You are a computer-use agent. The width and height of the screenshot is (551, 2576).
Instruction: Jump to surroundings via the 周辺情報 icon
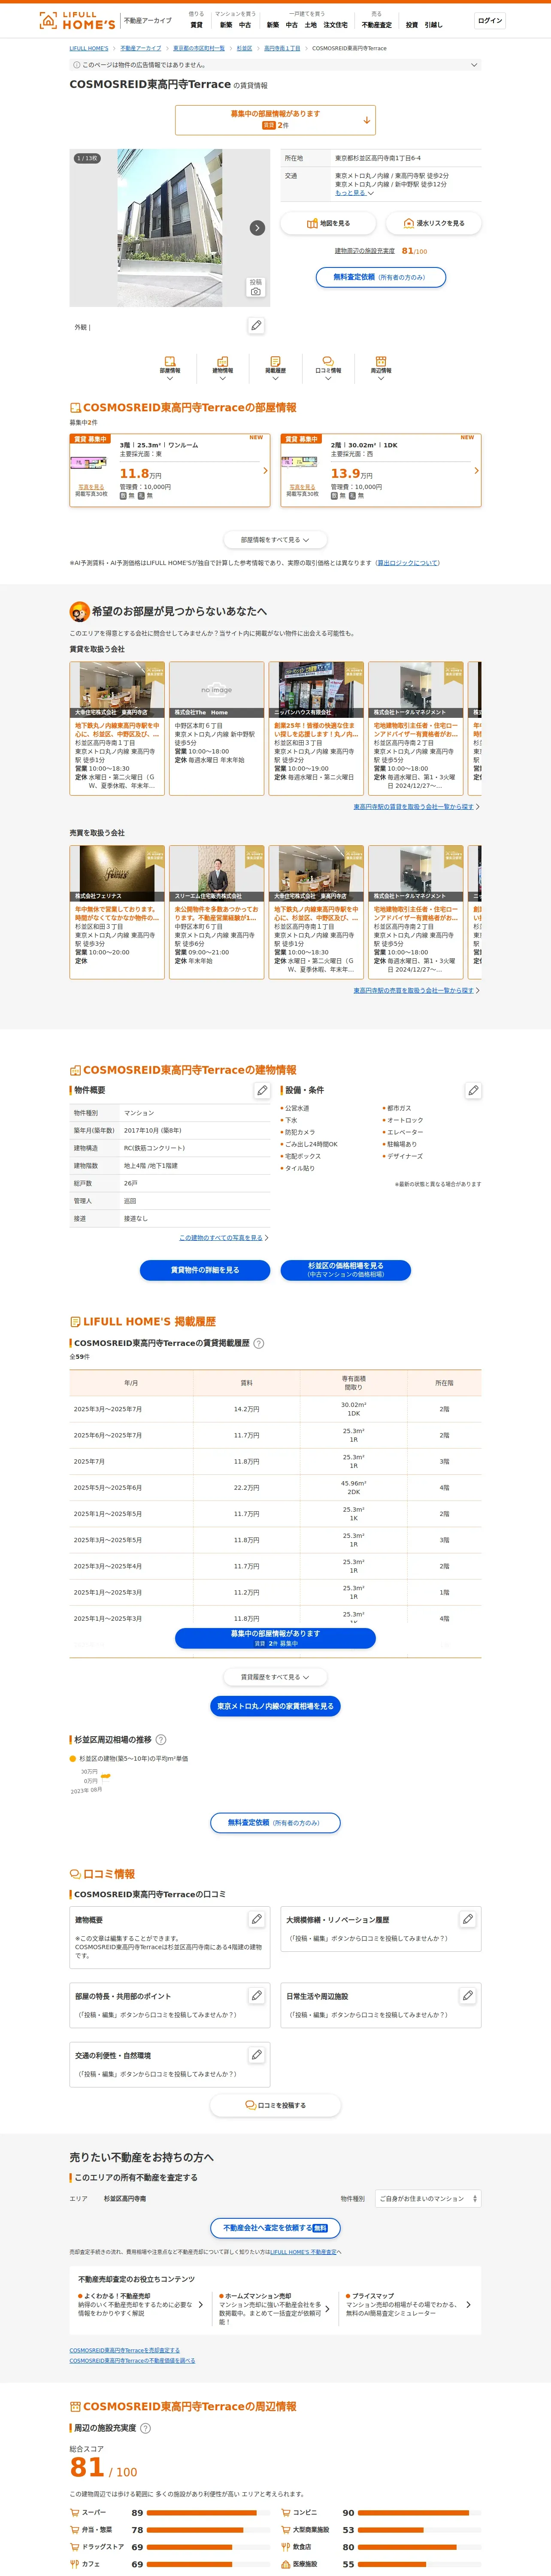[381, 368]
